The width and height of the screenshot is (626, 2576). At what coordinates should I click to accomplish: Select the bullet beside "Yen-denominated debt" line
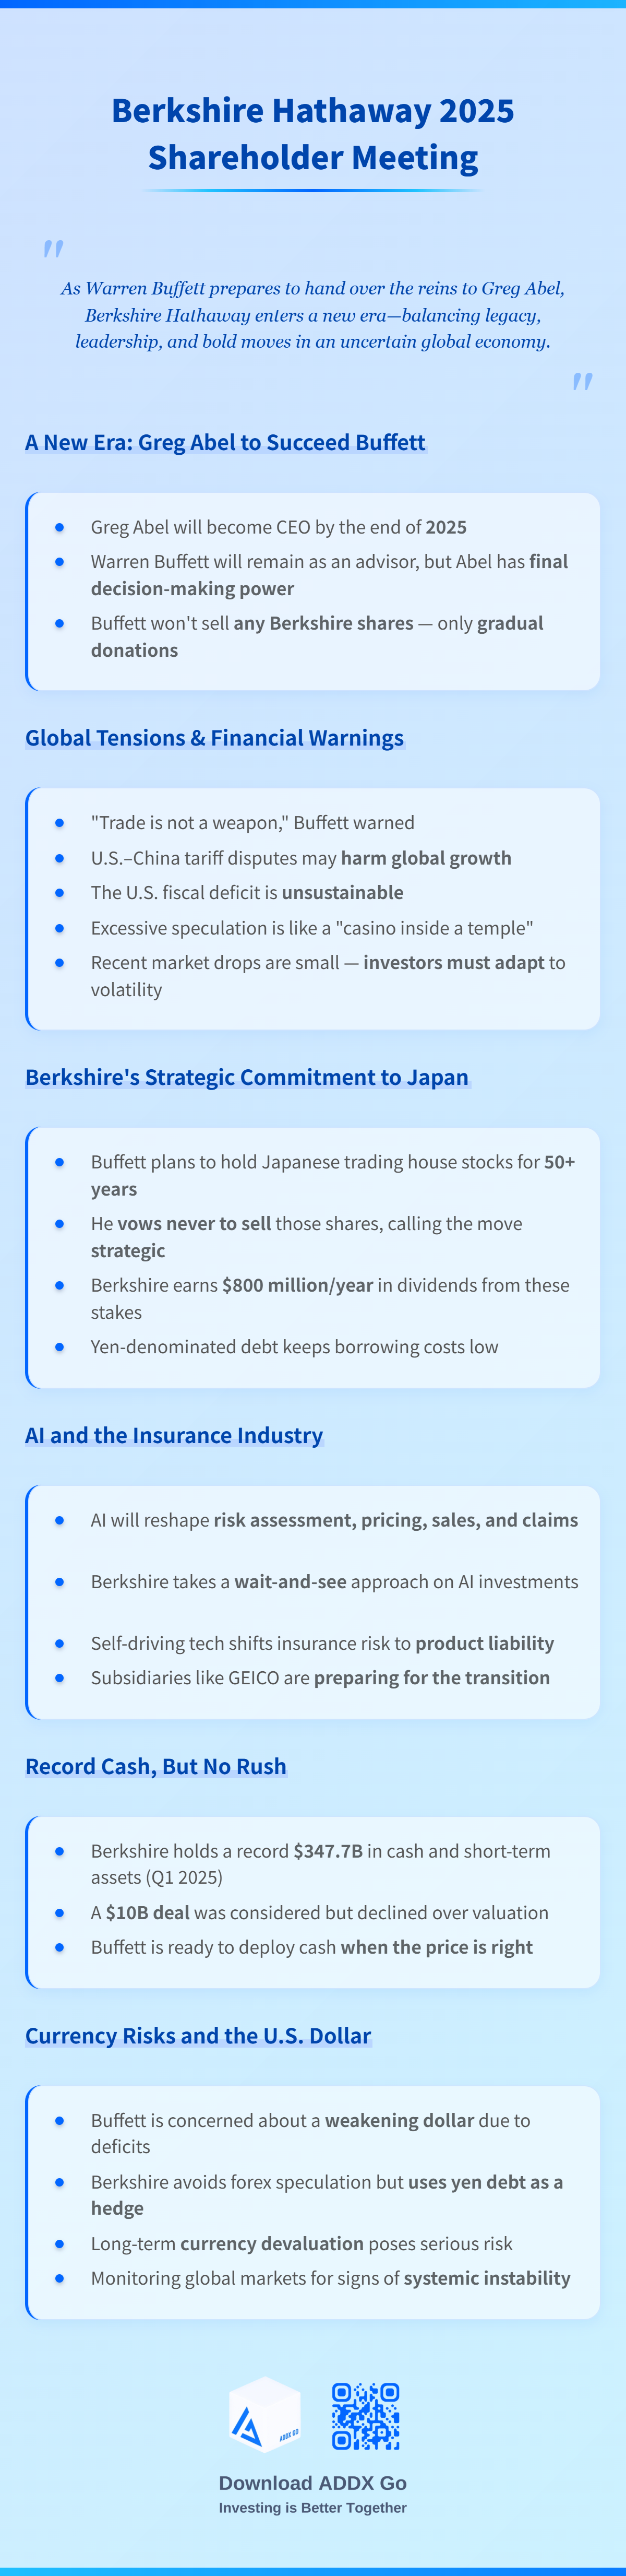[60, 1347]
